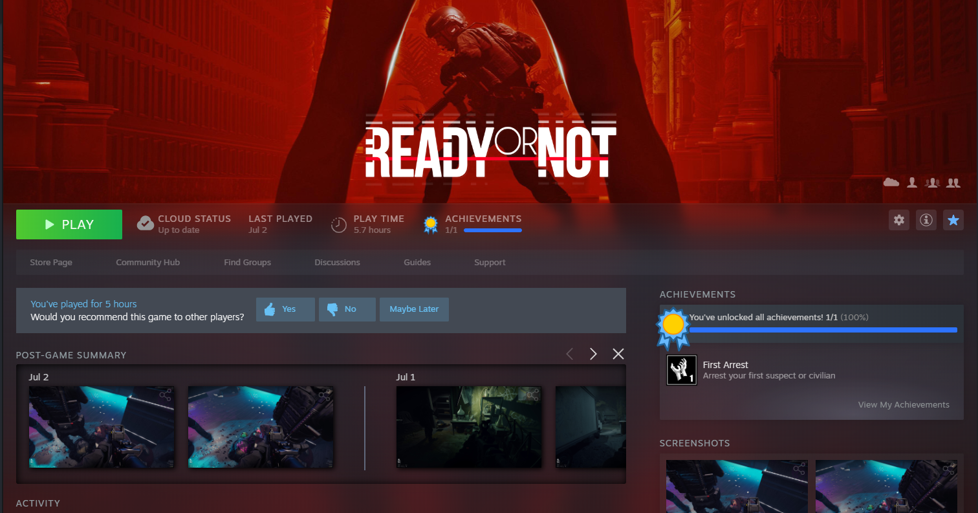Go to next post-game summary

click(593, 354)
